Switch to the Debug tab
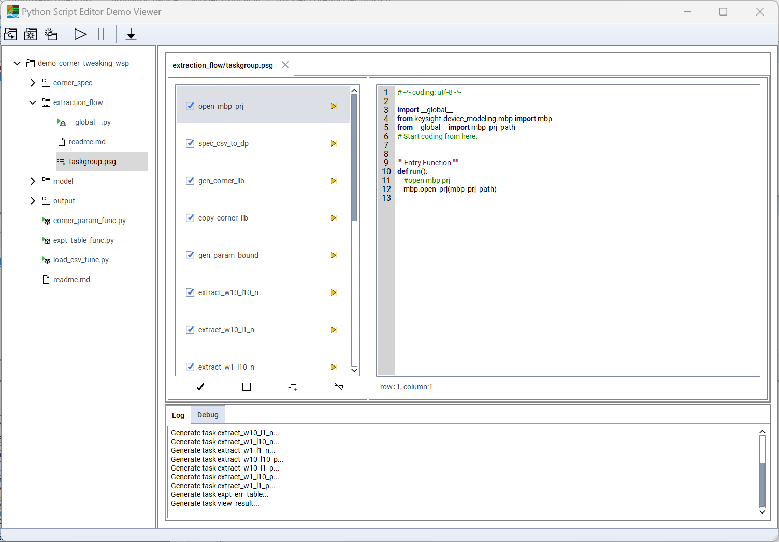This screenshot has height=542, width=779. click(208, 415)
